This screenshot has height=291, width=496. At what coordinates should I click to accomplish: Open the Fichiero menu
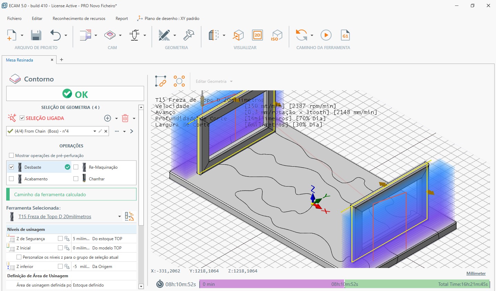tap(14, 19)
